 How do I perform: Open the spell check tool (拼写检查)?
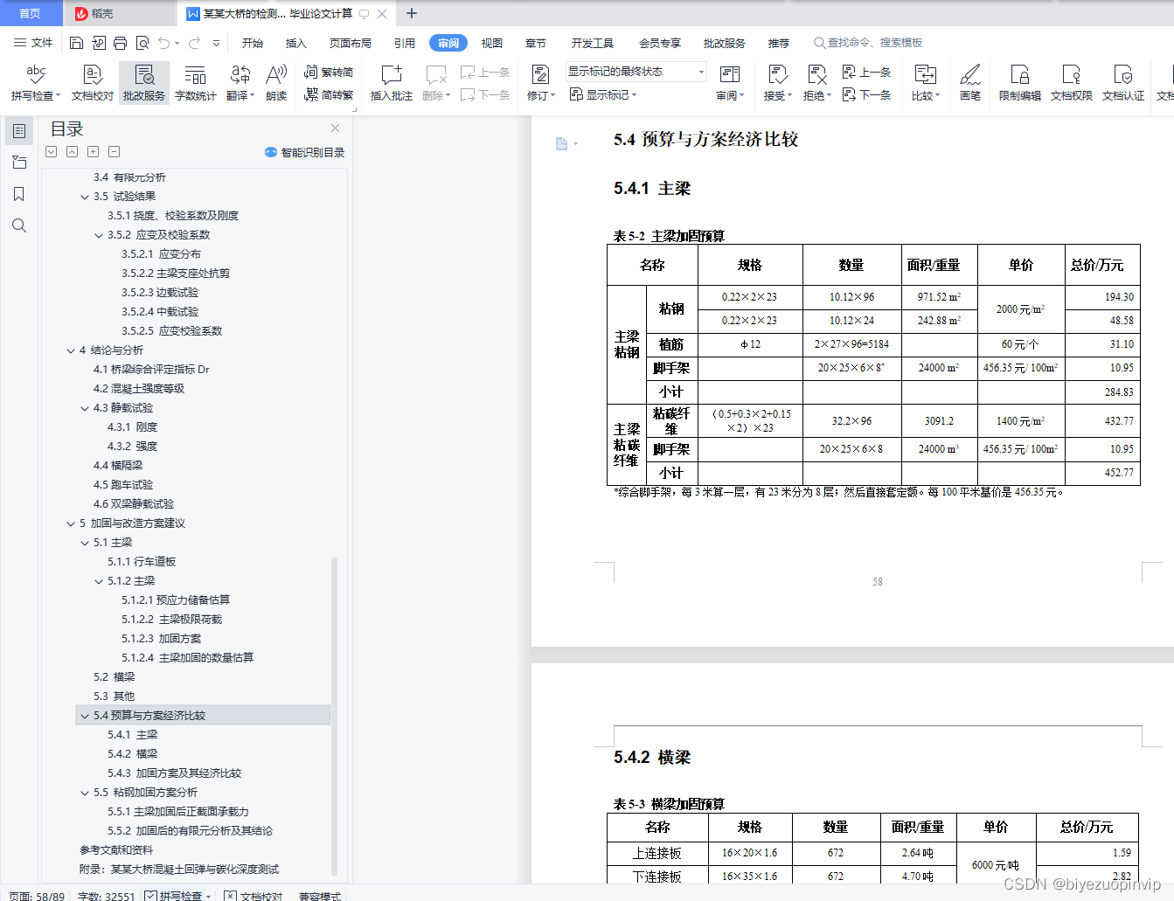tap(35, 83)
